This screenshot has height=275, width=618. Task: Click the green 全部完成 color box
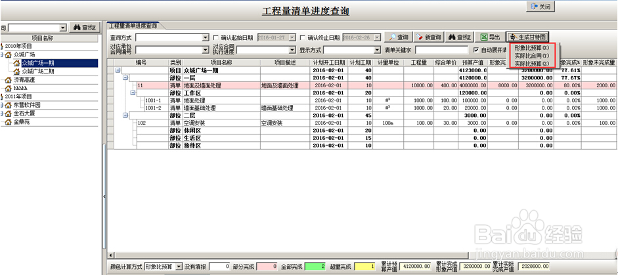click(x=315, y=266)
